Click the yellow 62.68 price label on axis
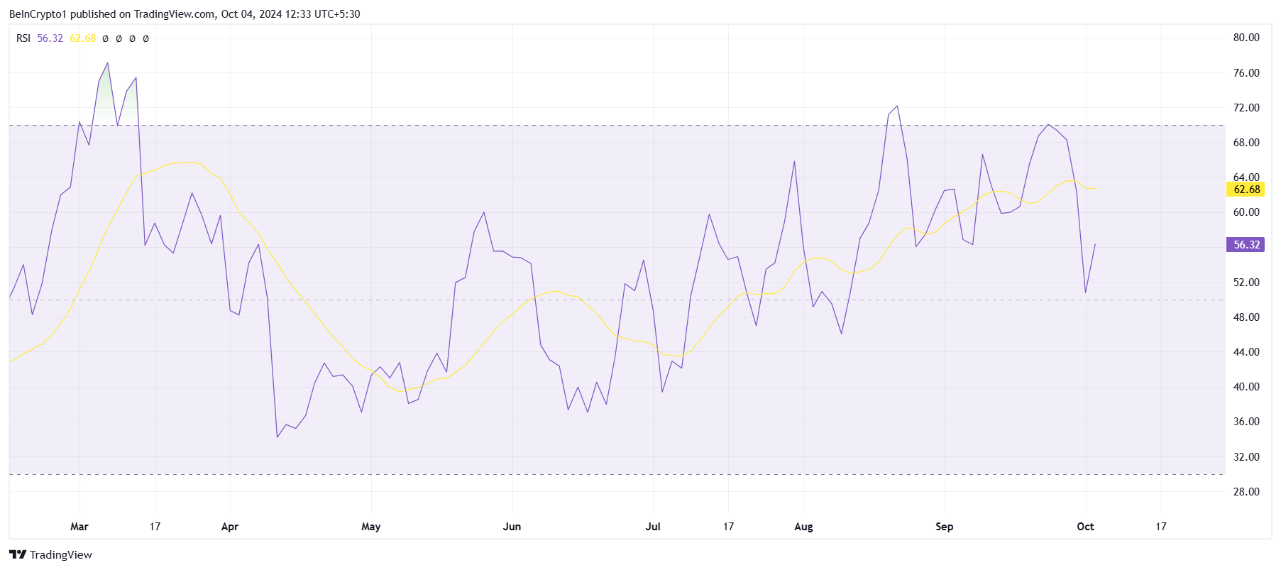This screenshot has width=1281, height=570. tap(1246, 190)
